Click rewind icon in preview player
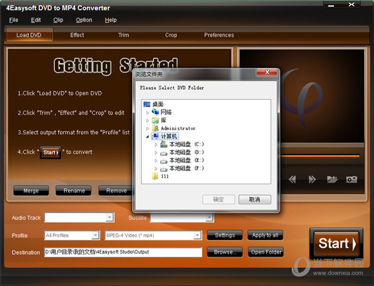Image resolution: width=374 pixels, height=286 pixels. [292, 179]
